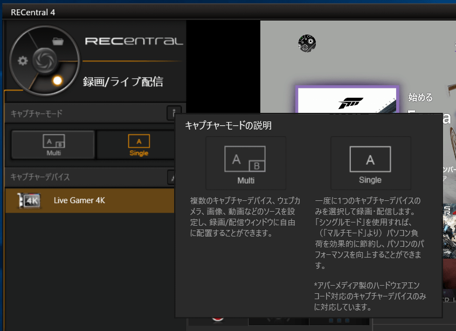456x331 pixels.
Task: Select Multi capture mode
Action: [x=53, y=145]
